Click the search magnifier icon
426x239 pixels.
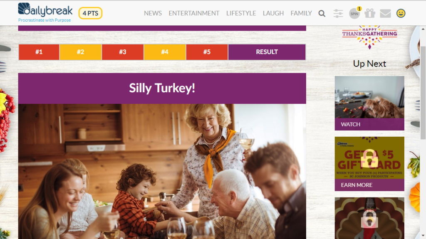coord(322,13)
